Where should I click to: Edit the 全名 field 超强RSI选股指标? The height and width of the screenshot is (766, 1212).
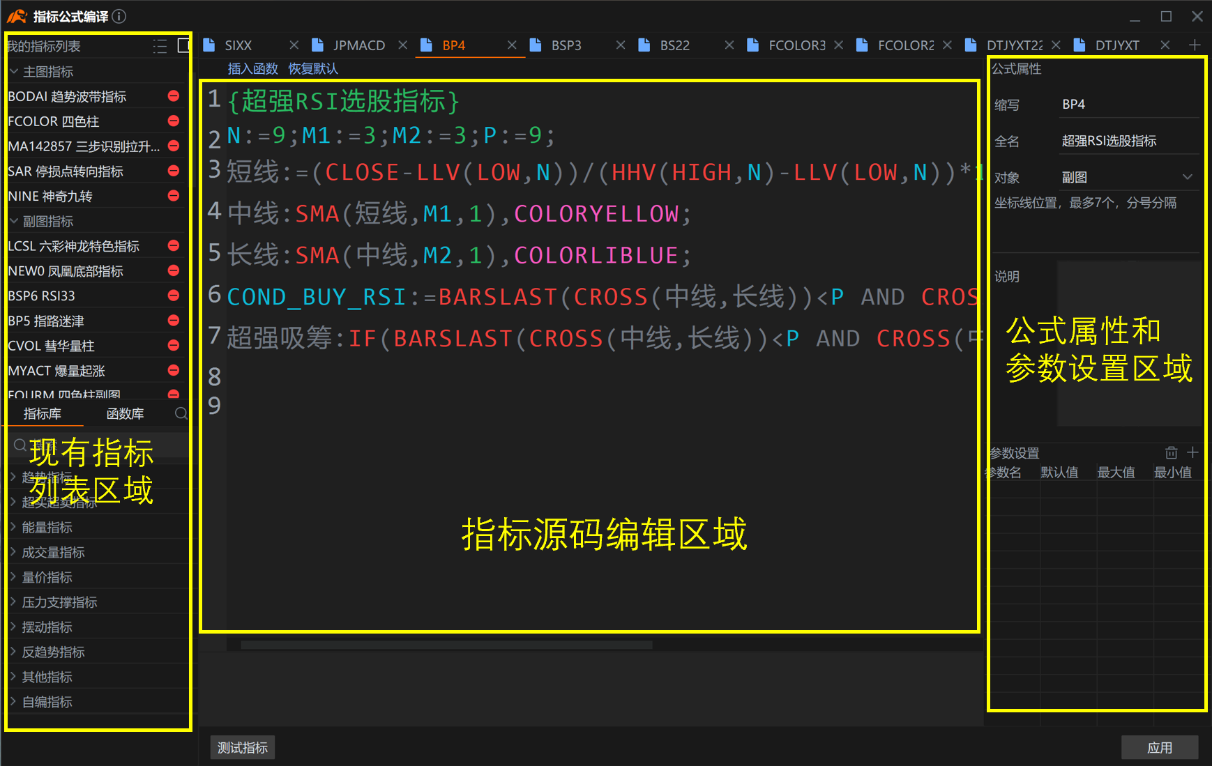[x=1128, y=141]
